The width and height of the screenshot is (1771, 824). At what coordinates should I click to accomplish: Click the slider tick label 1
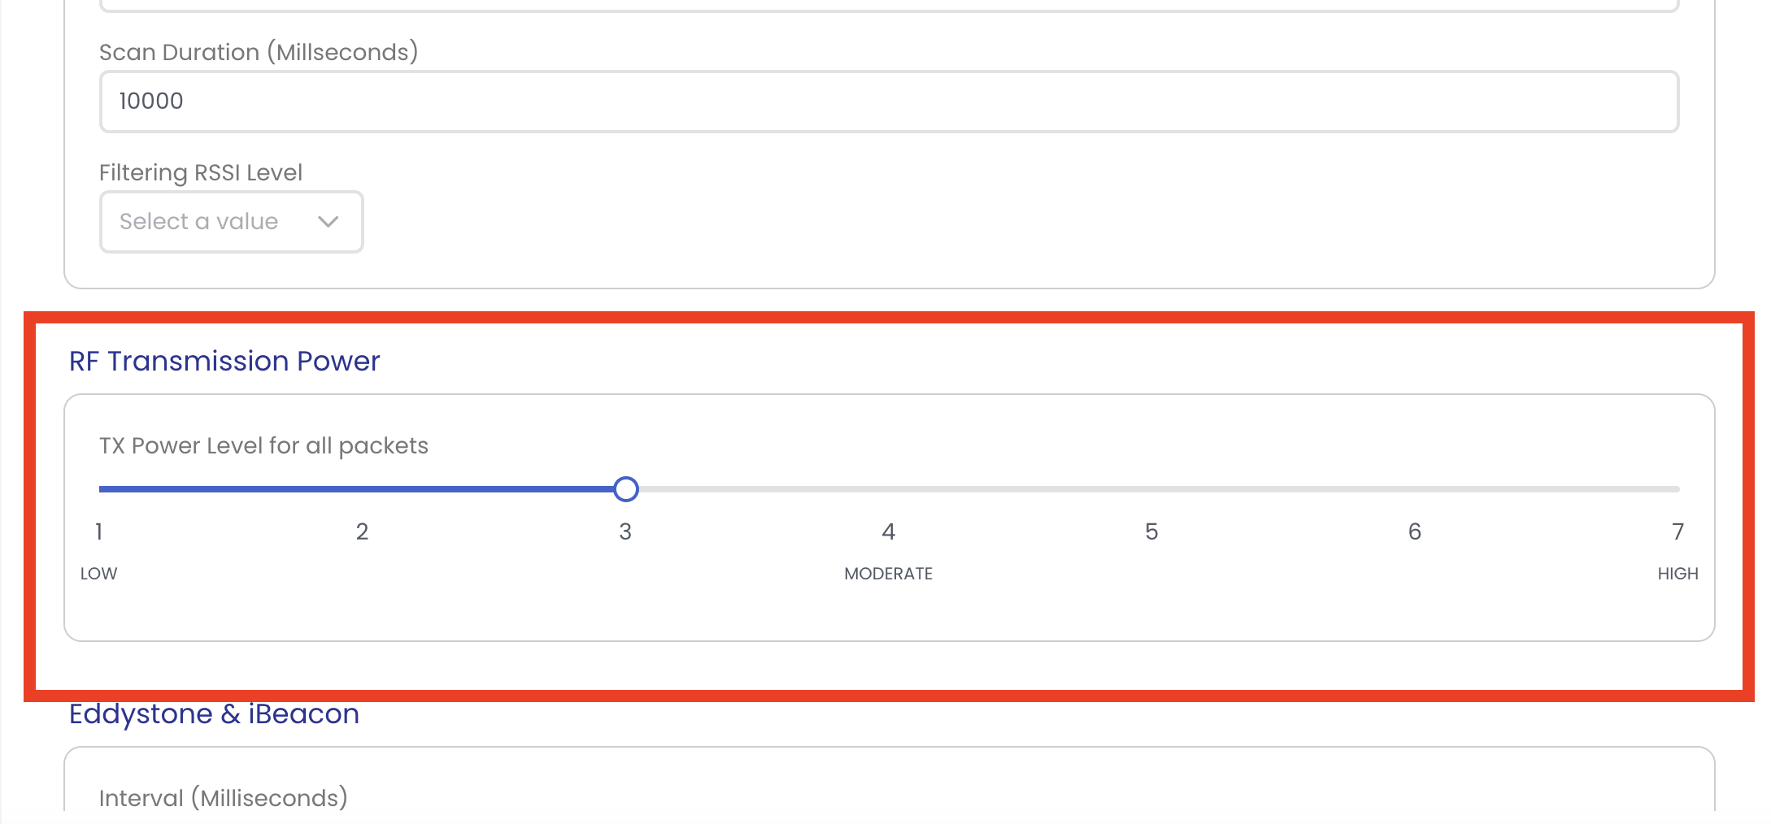tap(99, 531)
